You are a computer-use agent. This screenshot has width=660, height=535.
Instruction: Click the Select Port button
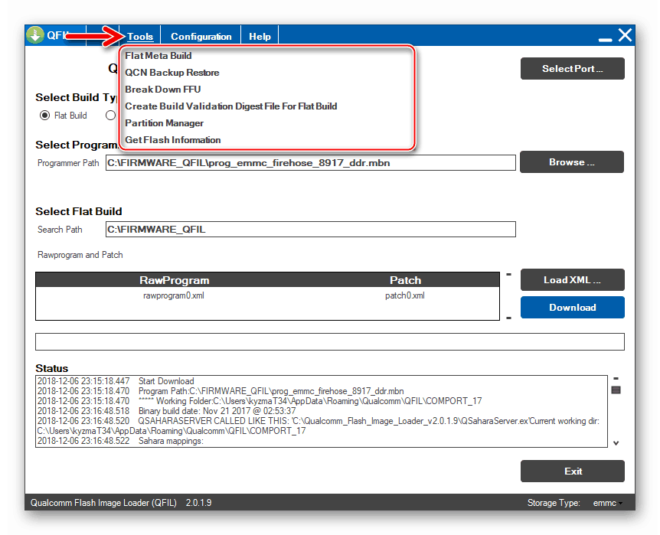pos(572,68)
